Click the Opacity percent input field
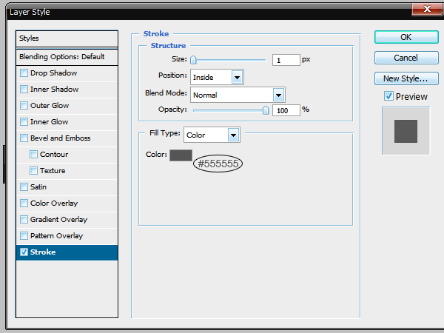The height and width of the screenshot is (333, 444). click(x=286, y=110)
